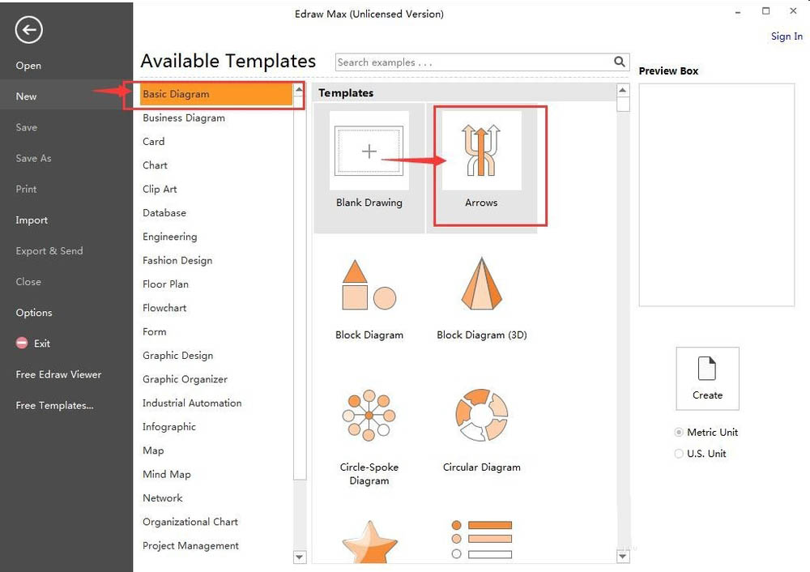Click Templates pane scroll down arrow
This screenshot has width=810, height=572.
[x=623, y=557]
